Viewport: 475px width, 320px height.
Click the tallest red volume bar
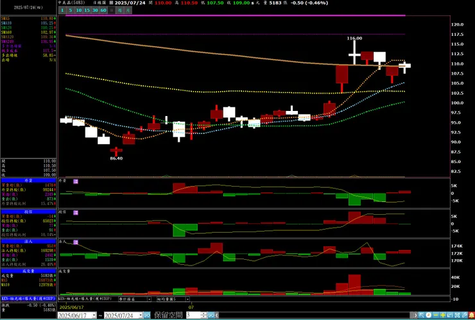pyautogui.click(x=354, y=285)
